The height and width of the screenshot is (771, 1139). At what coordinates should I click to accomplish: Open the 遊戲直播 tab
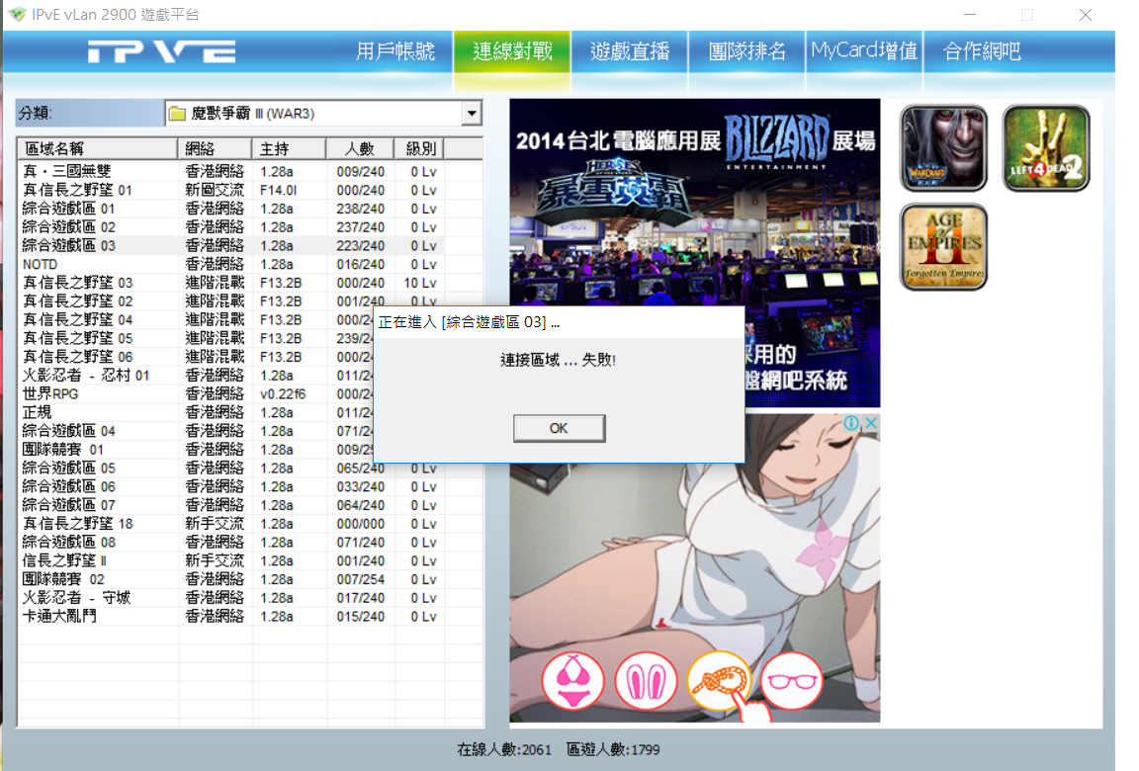tap(630, 51)
